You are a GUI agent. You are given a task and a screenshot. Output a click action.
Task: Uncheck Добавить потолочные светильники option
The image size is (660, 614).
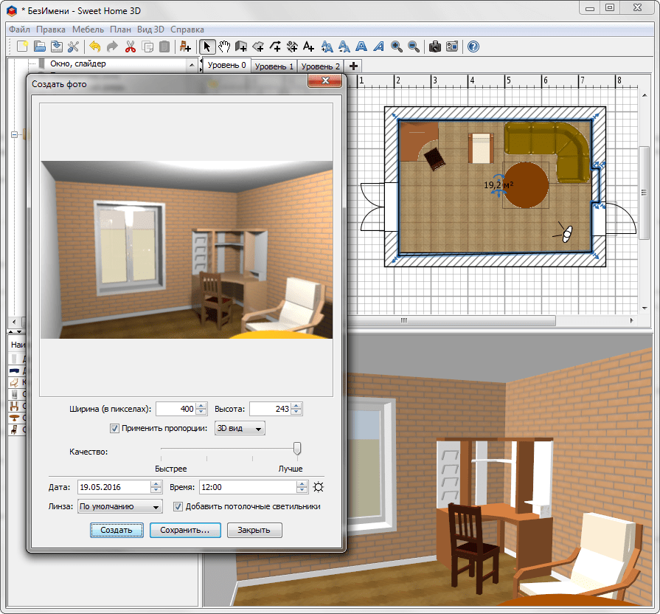click(178, 507)
